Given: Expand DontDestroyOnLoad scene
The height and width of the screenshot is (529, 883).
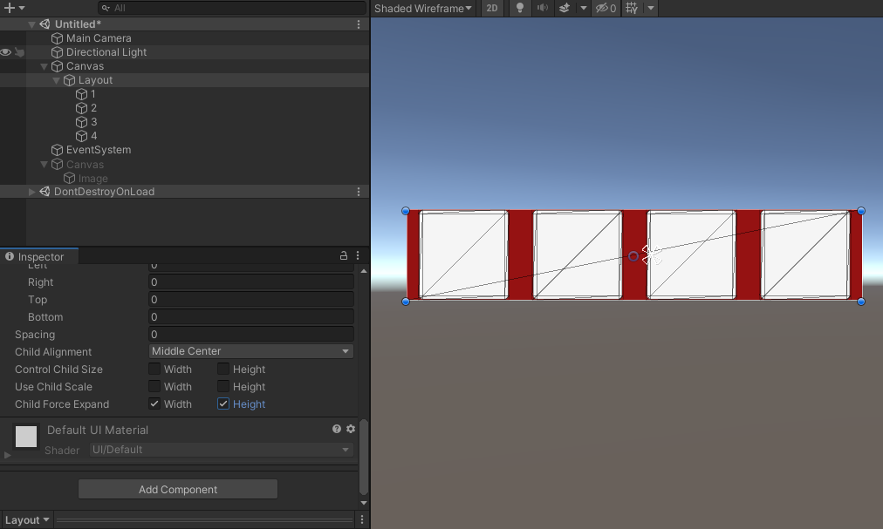Looking at the screenshot, I should click(31, 192).
